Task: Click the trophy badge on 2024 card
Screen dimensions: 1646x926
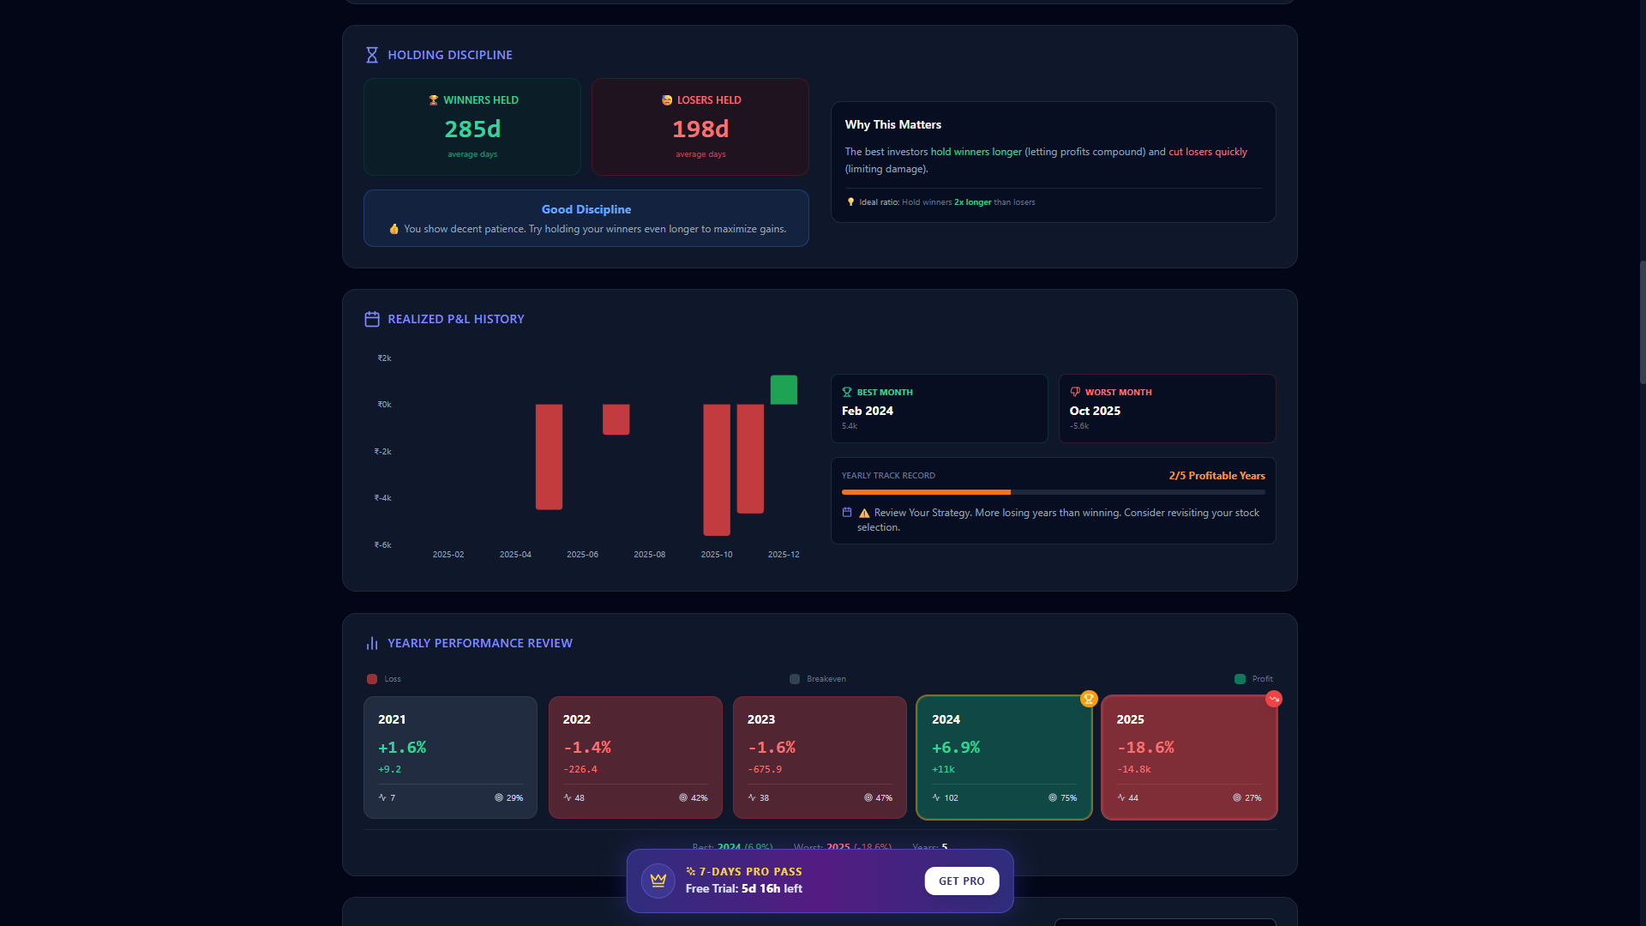Action: (1089, 699)
